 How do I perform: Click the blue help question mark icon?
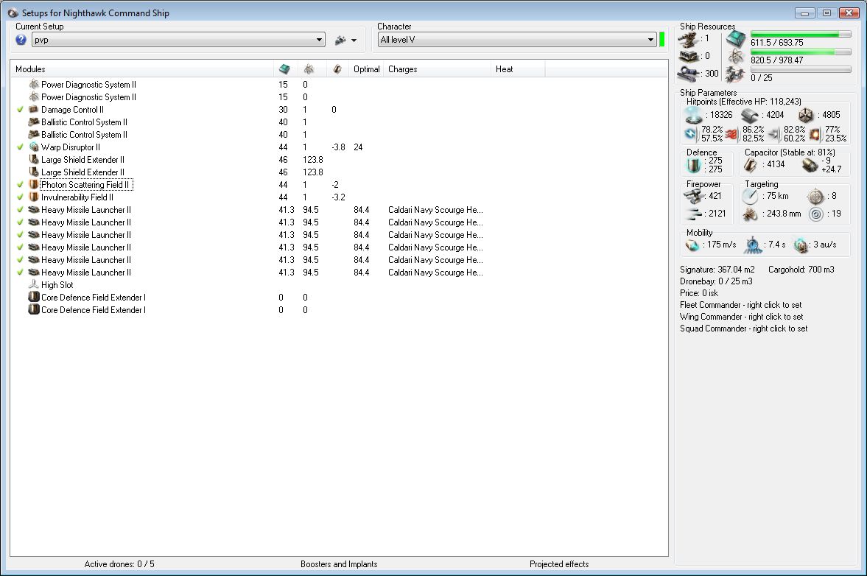21,40
